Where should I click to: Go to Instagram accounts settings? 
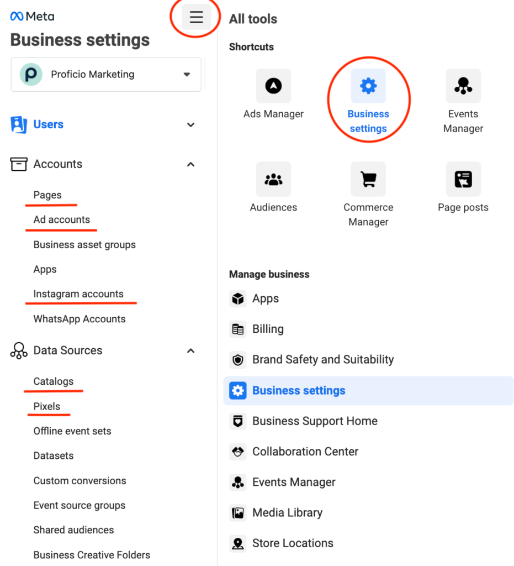[x=80, y=294]
